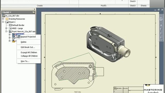
Task: Minimize the drawing document window
Action: pos(155,10)
